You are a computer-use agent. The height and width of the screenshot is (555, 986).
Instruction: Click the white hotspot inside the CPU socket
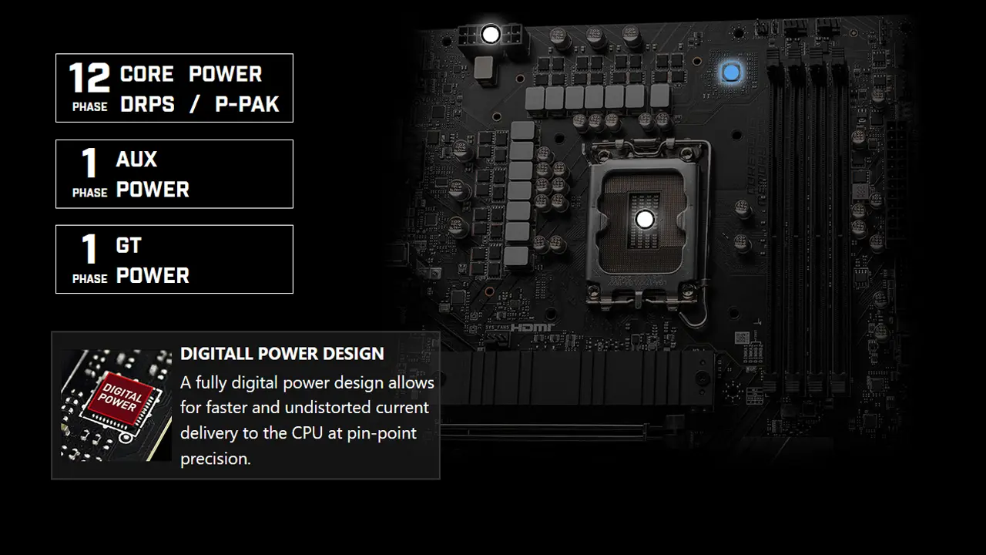tap(645, 220)
